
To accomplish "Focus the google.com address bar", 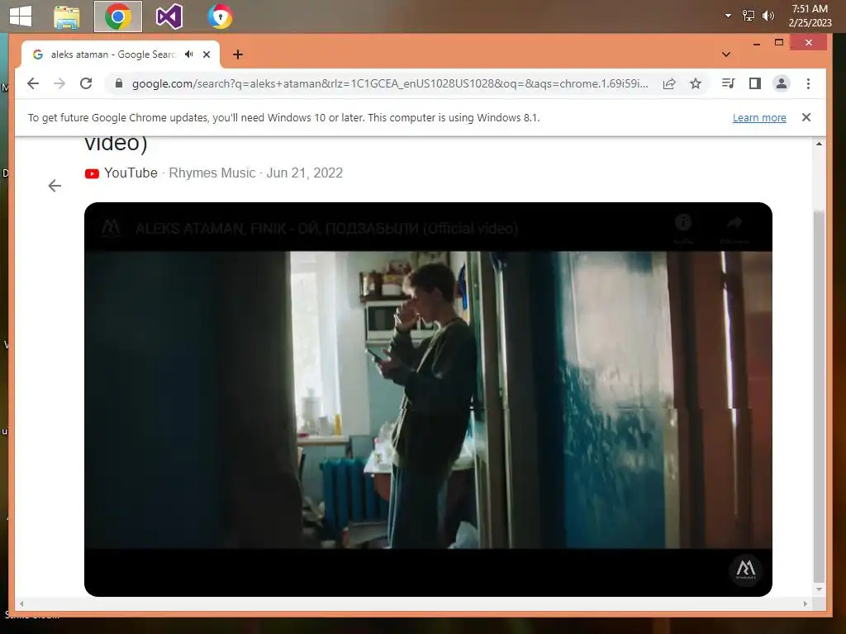I will click(x=390, y=83).
